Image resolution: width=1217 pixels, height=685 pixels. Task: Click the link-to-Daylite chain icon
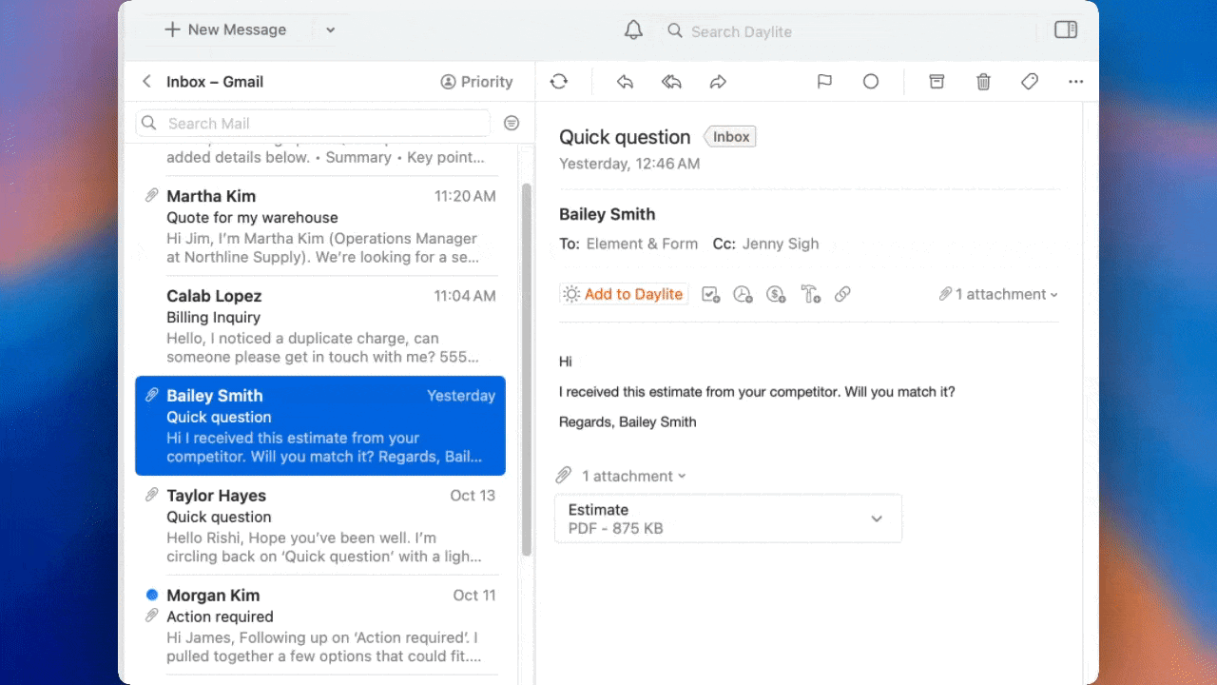(842, 295)
